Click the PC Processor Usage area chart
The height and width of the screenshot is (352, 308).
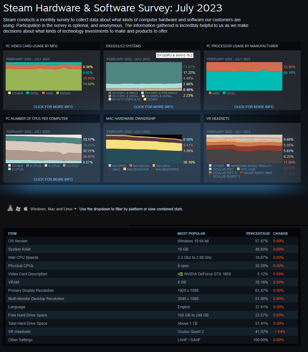pos(244,76)
